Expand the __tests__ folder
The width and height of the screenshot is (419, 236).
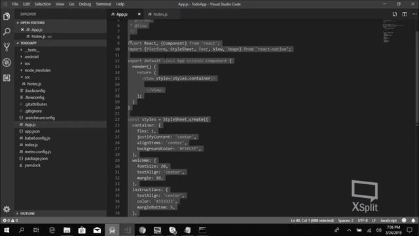point(32,50)
